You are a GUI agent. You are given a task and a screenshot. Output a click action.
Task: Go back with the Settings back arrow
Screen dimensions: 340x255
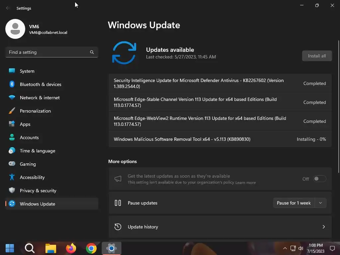click(8, 8)
